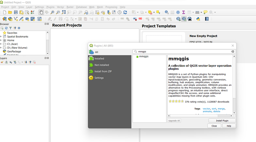Expand the Home tree node

[1, 40]
